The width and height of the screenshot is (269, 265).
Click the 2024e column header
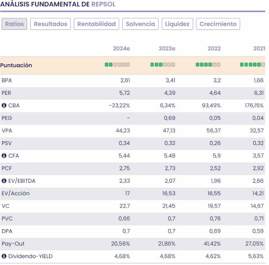point(121,49)
